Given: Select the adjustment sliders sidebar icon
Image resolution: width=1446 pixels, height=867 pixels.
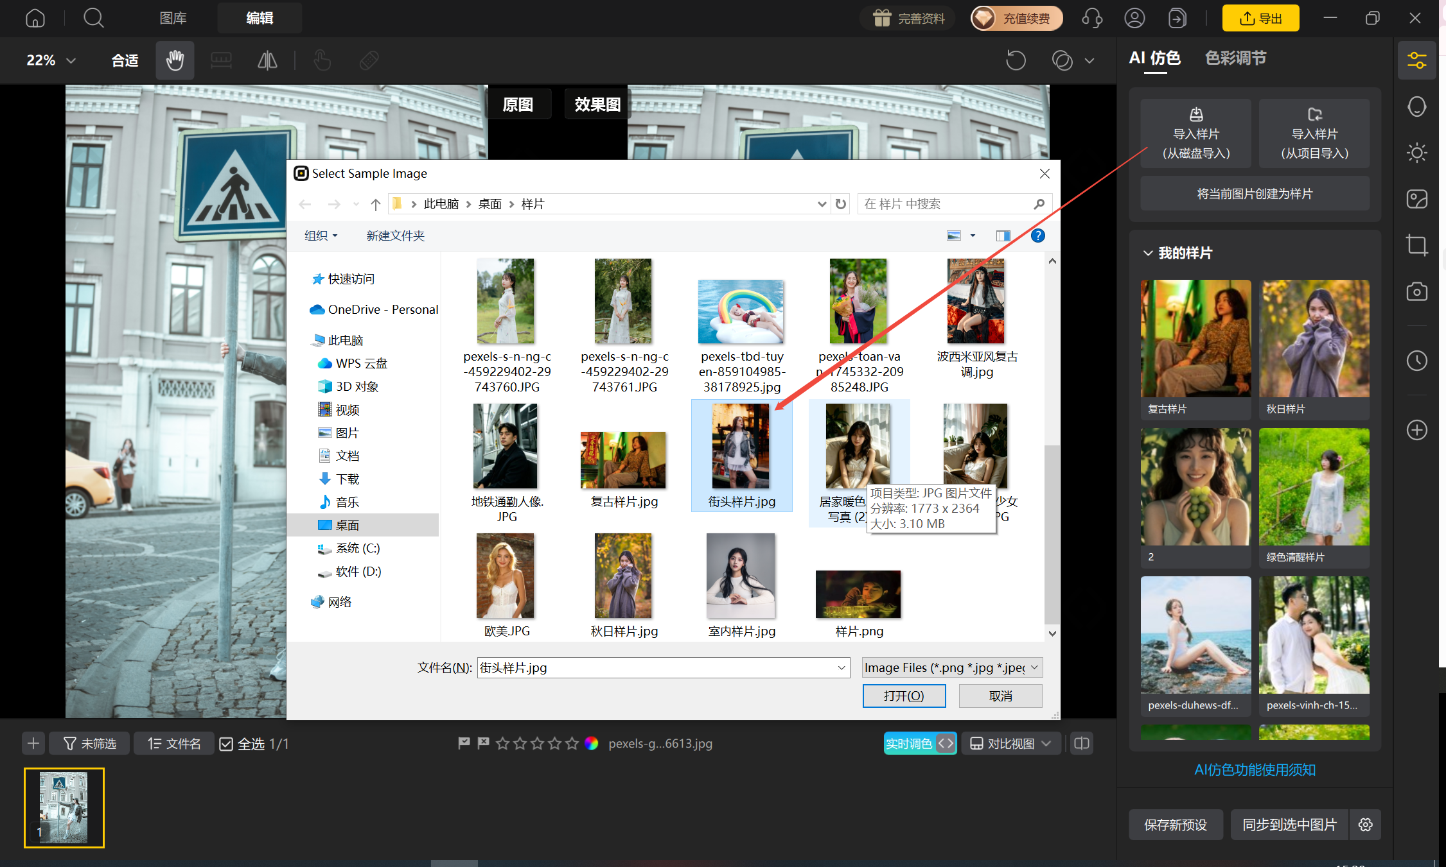Looking at the screenshot, I should pyautogui.click(x=1416, y=60).
